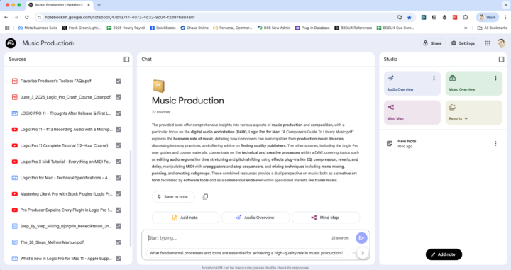The height and width of the screenshot is (270, 511).
Task: Open the Google apps grid icon
Action: pyautogui.click(x=488, y=43)
